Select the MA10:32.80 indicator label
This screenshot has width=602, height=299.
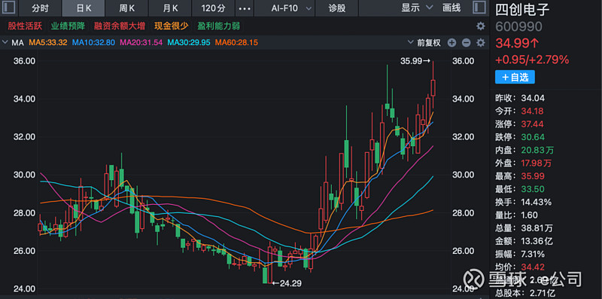pos(93,43)
